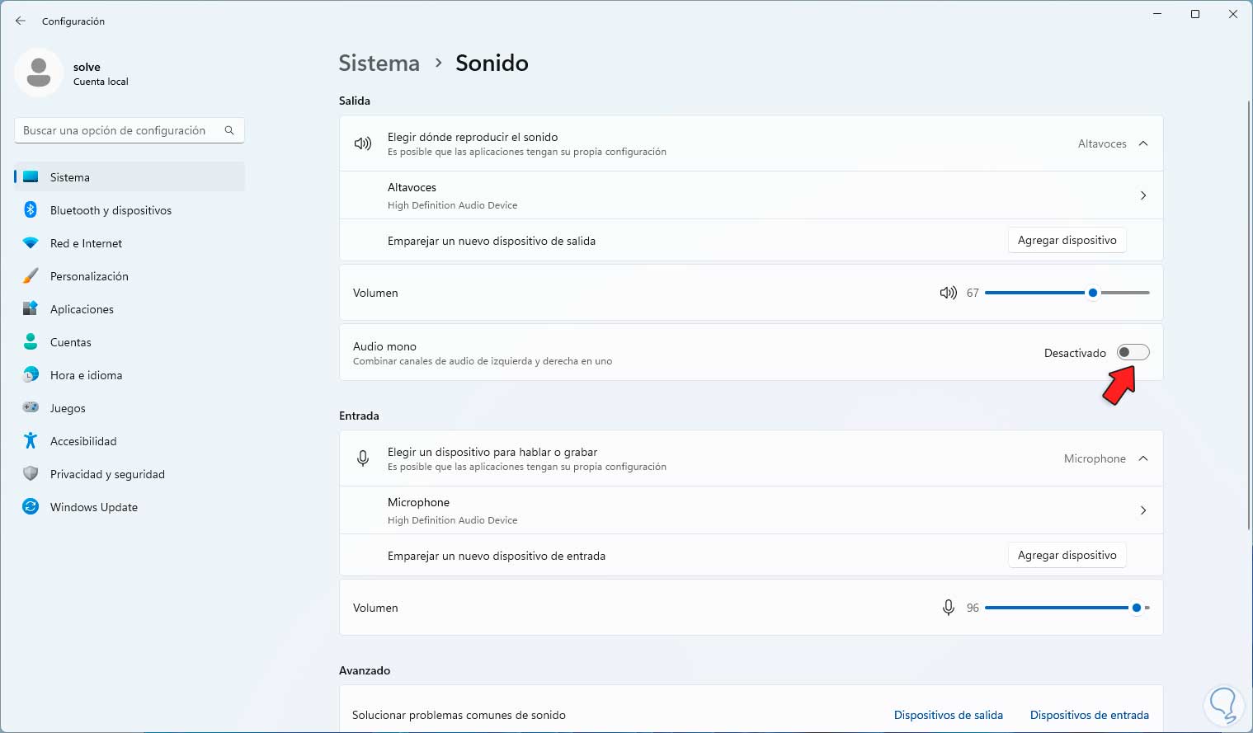
Task: Open Altavoces device properties arrow
Action: tap(1143, 195)
